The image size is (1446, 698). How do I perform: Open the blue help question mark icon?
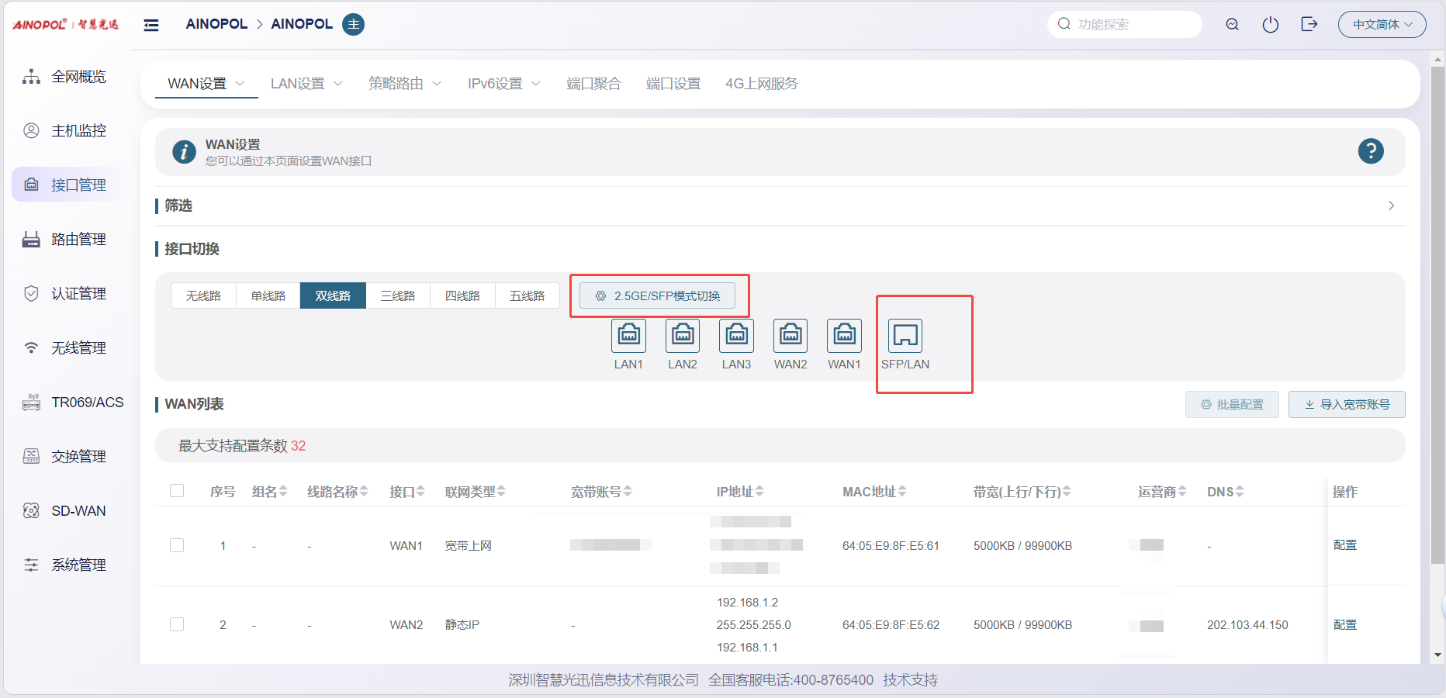coord(1371,151)
